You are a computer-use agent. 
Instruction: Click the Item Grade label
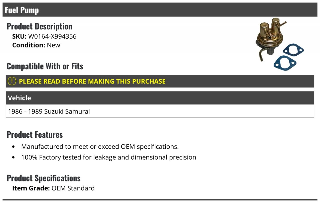coord(31,188)
